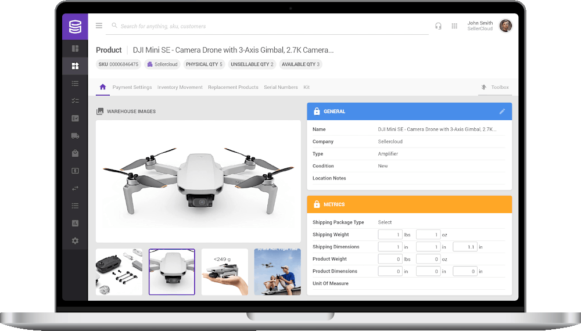The width and height of the screenshot is (581, 331).
Task: Go to product home tab icon
Action: pyautogui.click(x=103, y=87)
